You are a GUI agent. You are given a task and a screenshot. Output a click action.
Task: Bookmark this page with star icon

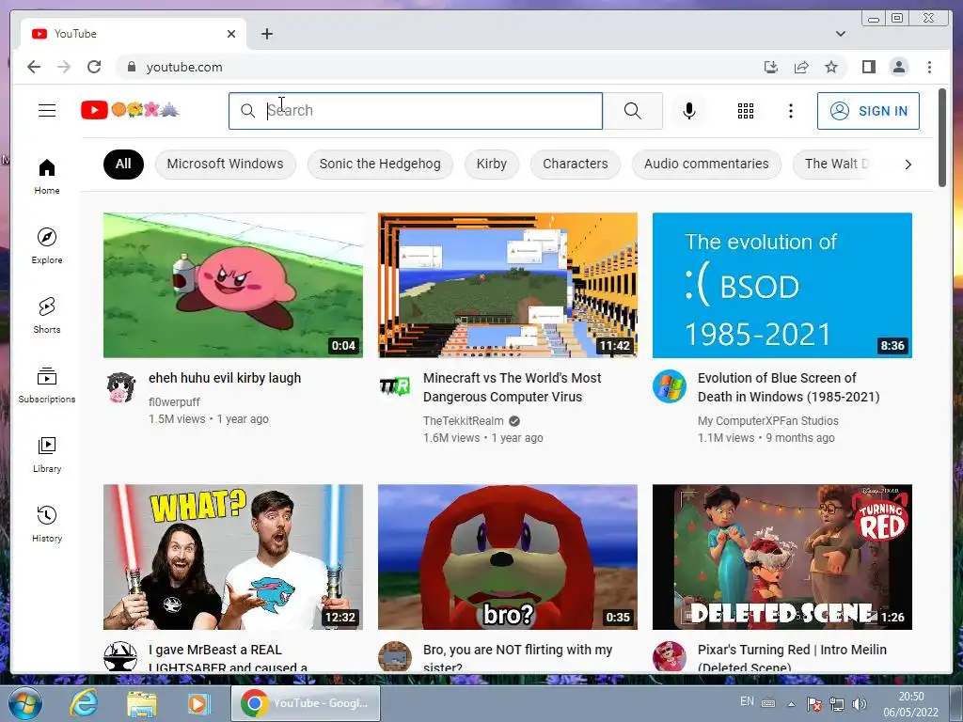pyautogui.click(x=831, y=67)
